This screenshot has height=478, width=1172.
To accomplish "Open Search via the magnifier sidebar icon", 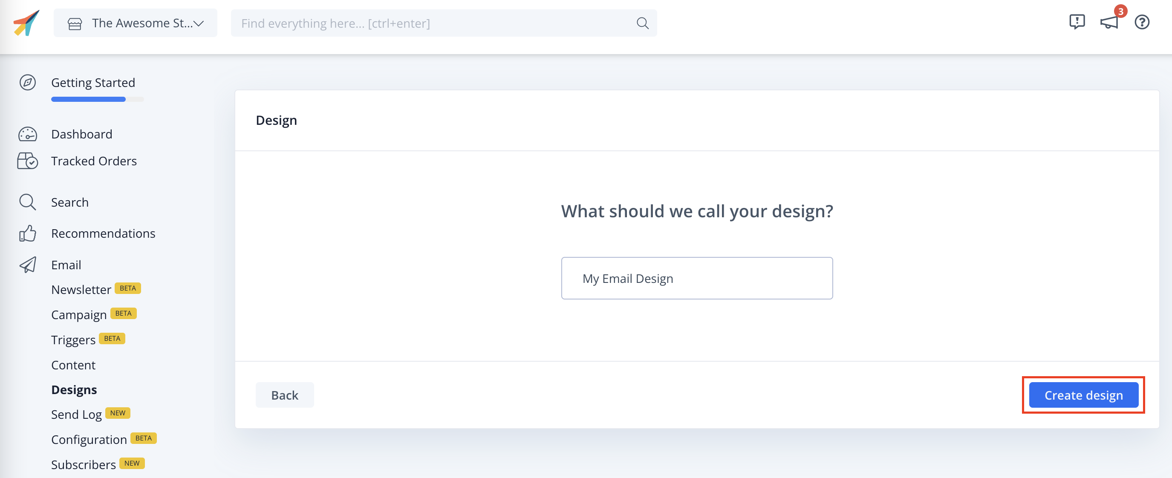I will [x=27, y=202].
